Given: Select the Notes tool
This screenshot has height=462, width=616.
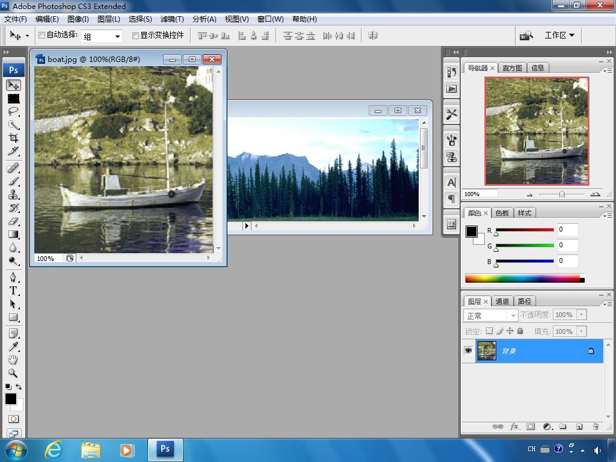Looking at the screenshot, I should 13,333.
